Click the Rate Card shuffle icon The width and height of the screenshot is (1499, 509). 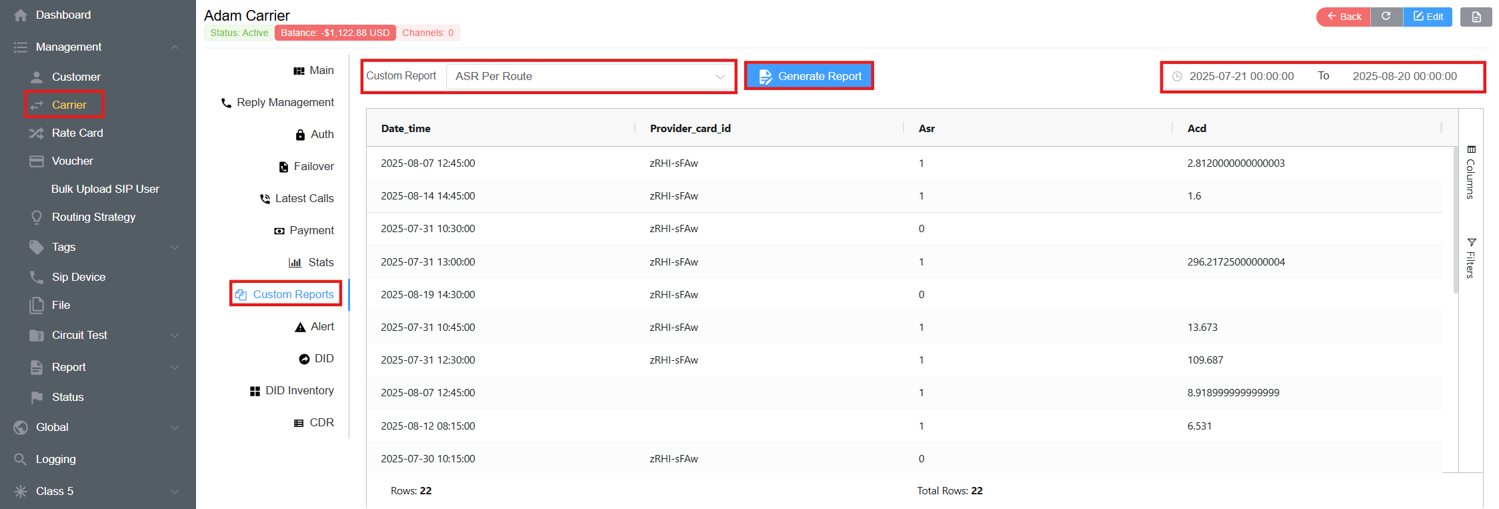[x=36, y=133]
